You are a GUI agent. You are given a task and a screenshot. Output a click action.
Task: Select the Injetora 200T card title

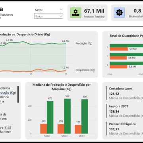[118, 106]
